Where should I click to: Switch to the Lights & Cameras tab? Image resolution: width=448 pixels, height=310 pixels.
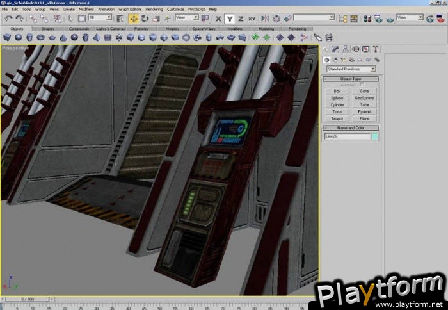click(x=111, y=29)
